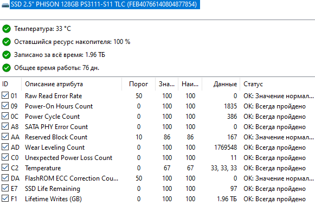Toggle checkbox for A8 SATA PHY Error Count
This screenshot has width=315, height=205.
(x=5, y=126)
